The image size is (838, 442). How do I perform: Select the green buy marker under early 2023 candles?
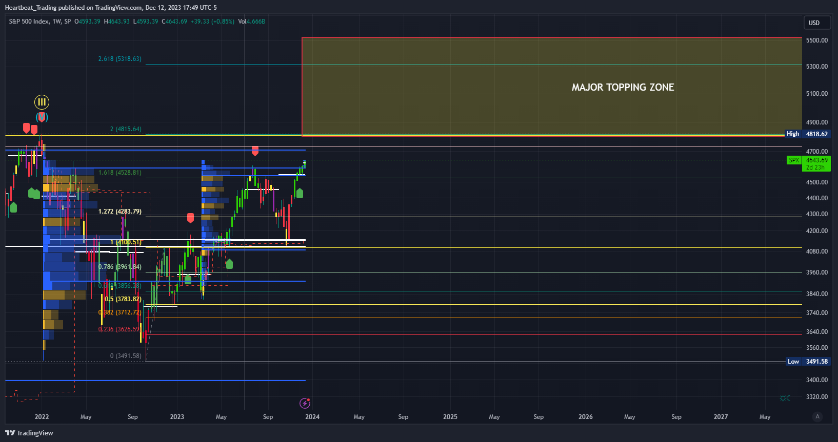click(188, 279)
